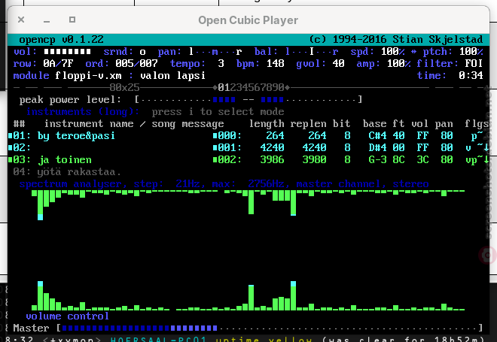This screenshot has width=497, height=342.
Task: Click the 01234567890 channel indicator
Action: (x=251, y=87)
